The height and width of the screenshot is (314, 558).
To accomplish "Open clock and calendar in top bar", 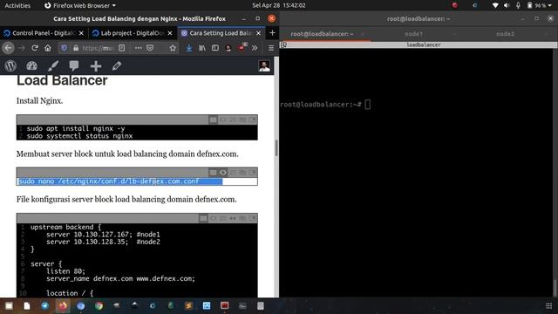I will click(x=279, y=5).
